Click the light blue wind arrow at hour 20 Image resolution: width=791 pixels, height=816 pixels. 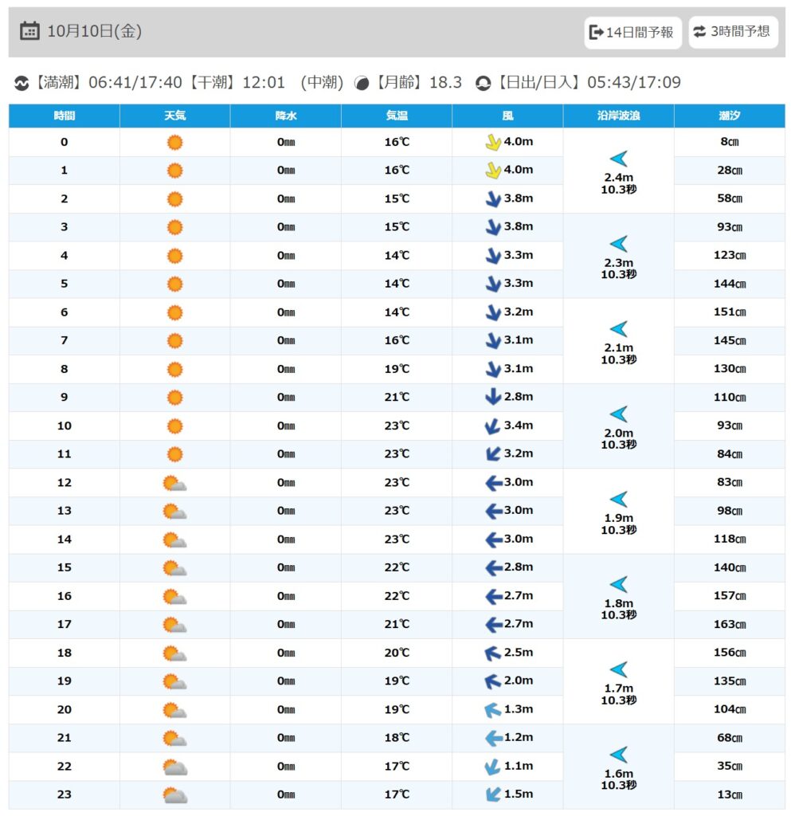point(493,709)
